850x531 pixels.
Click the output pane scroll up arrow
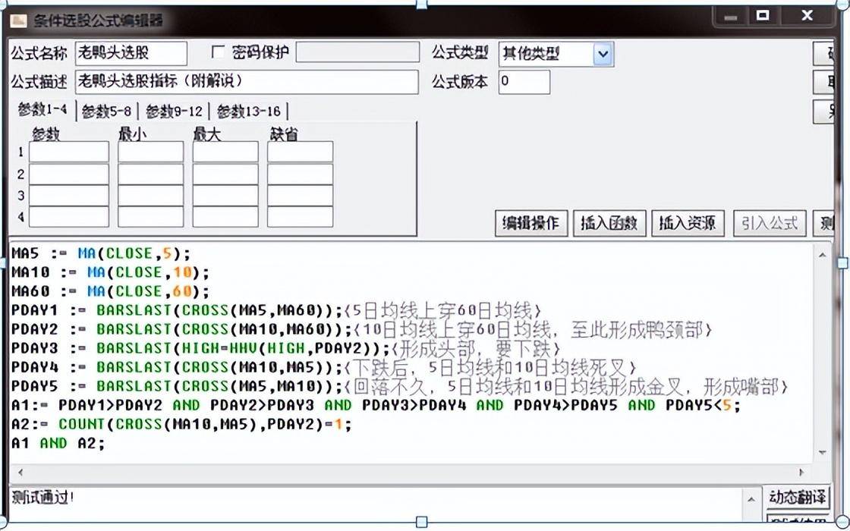click(x=751, y=498)
